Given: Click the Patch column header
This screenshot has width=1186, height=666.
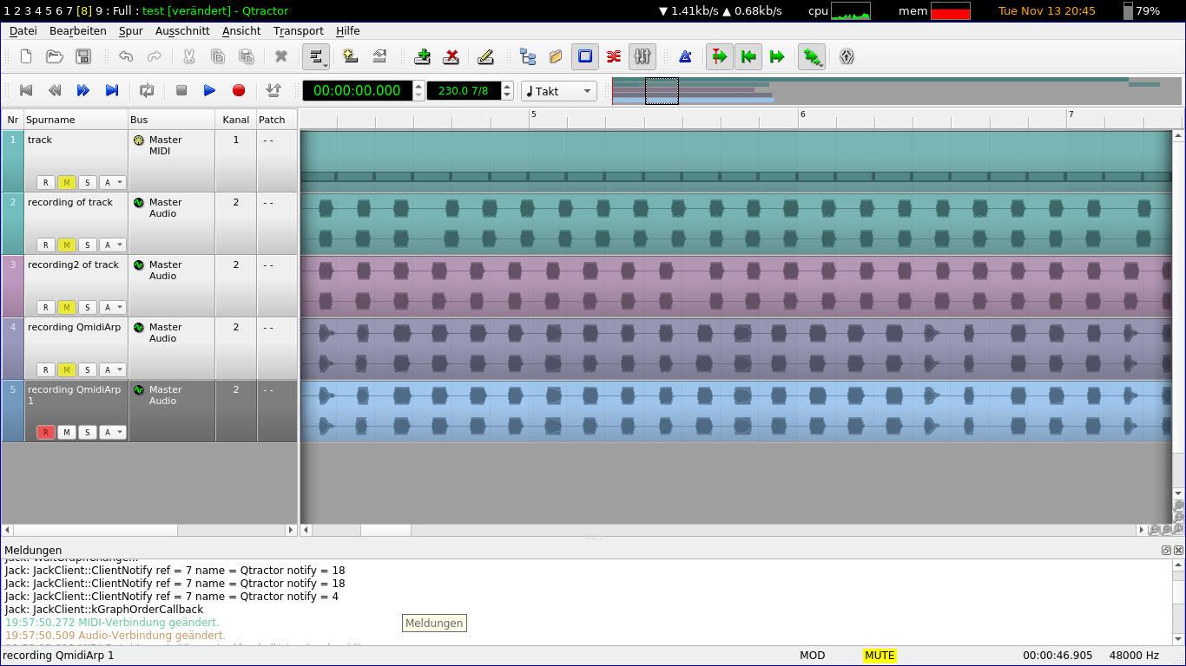Looking at the screenshot, I should [276, 120].
